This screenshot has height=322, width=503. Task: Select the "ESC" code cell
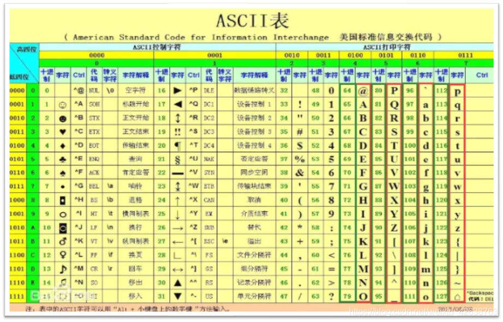tap(209, 241)
